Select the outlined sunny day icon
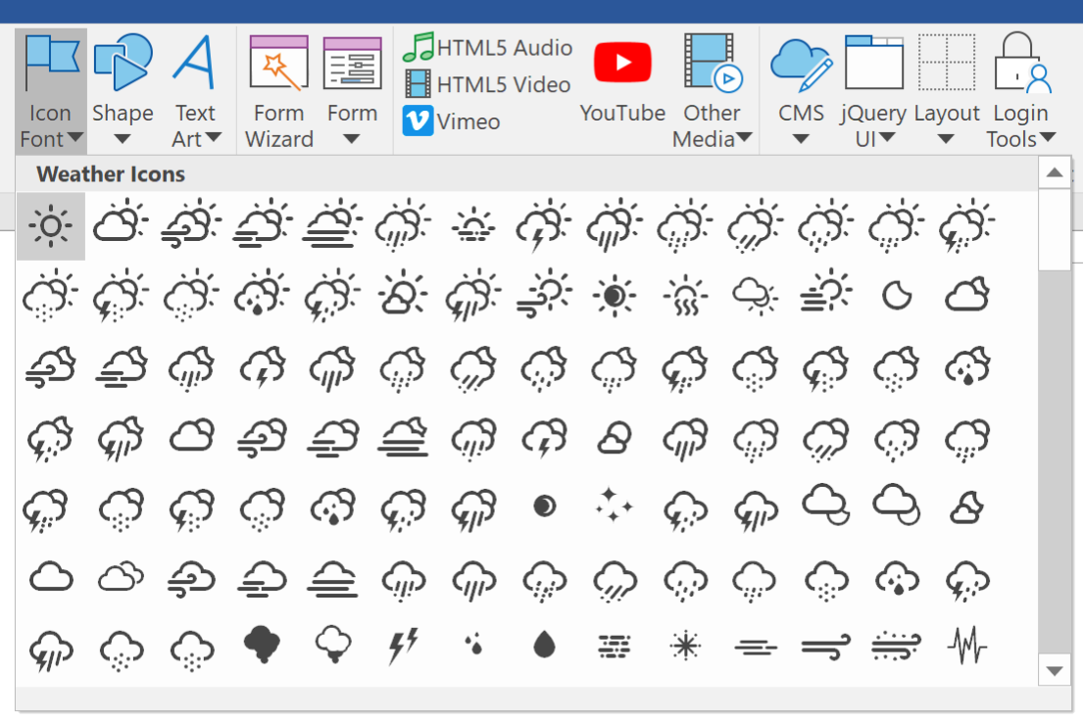 click(50, 226)
